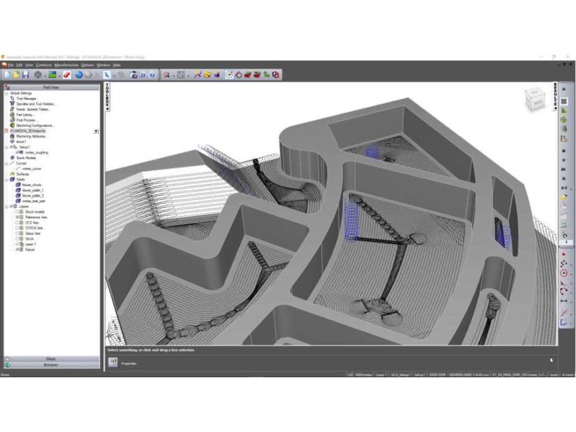Open the part document dropdown arrow

[96, 131]
